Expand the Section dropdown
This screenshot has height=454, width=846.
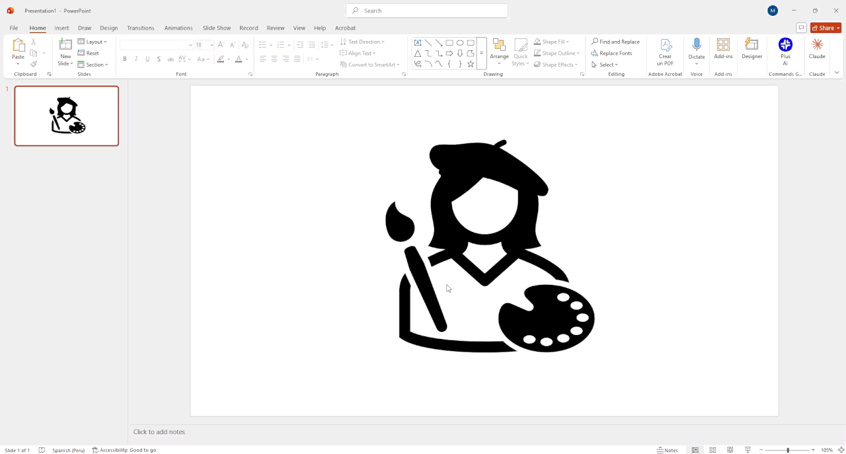[x=93, y=64]
